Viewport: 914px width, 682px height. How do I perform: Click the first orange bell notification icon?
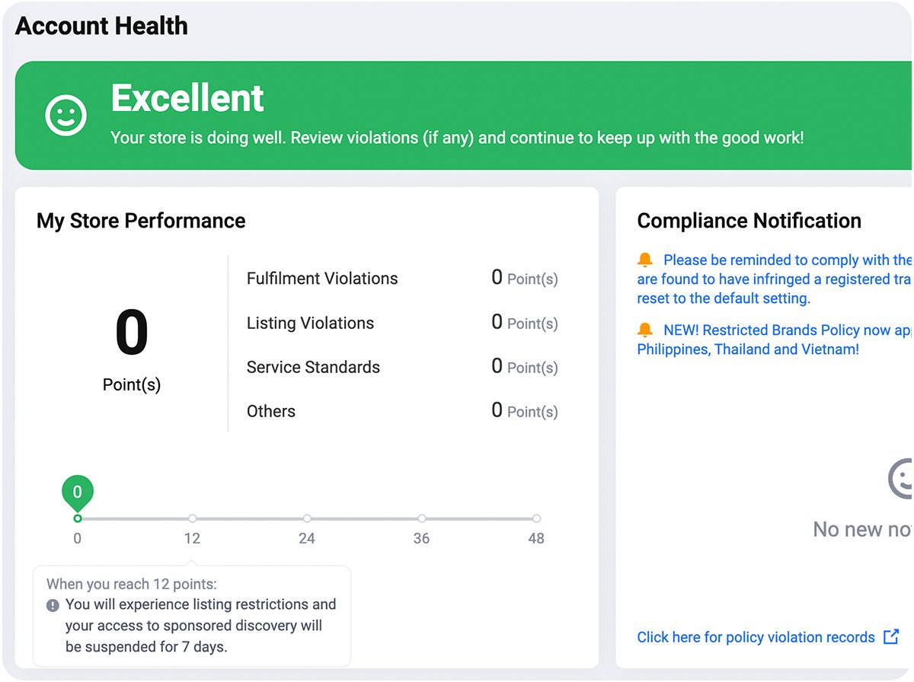click(x=645, y=260)
